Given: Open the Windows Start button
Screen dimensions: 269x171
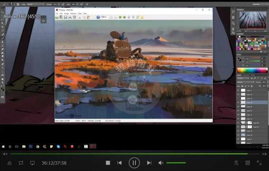Looking at the screenshot, I should [3, 147].
